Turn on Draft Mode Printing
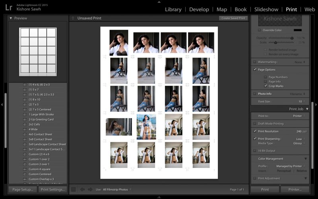The width and height of the screenshot is (318, 199). (x=254, y=124)
